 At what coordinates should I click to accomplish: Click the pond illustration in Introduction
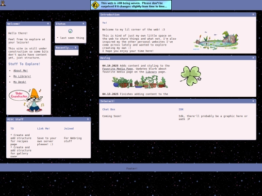click(x=216, y=41)
